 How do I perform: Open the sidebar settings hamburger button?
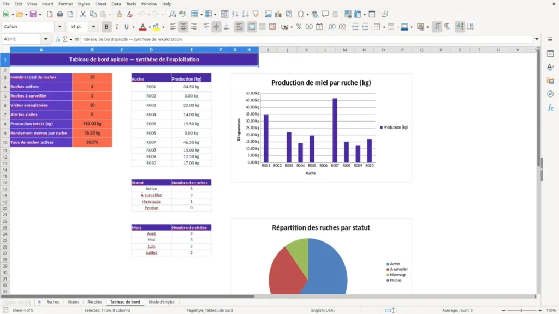[550, 39]
